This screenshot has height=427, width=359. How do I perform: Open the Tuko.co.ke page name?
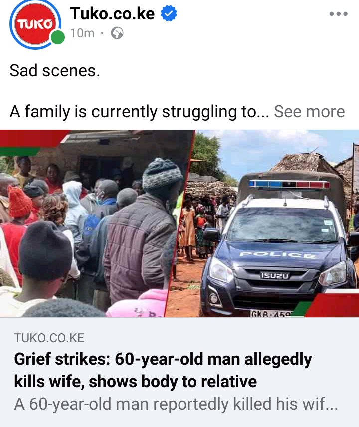[112, 13]
